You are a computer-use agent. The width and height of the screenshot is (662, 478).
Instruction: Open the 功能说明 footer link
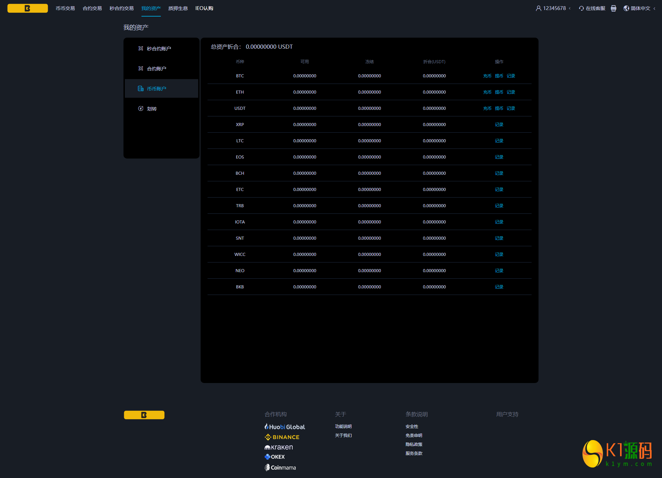click(343, 427)
